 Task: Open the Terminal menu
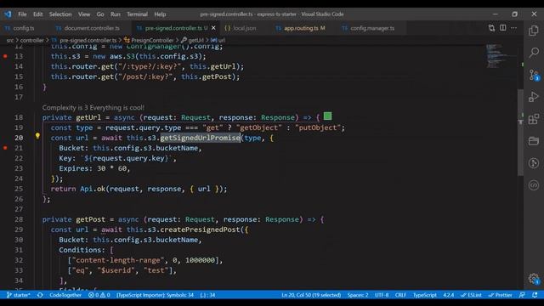(137, 14)
